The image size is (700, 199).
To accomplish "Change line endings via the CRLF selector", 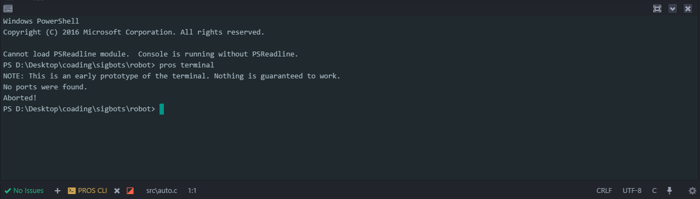I will coord(604,191).
